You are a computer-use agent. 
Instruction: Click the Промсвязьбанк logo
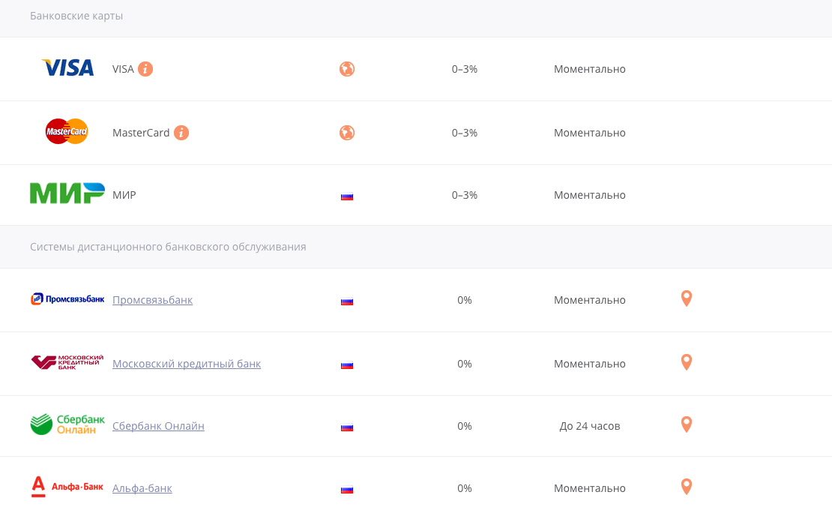(x=67, y=299)
